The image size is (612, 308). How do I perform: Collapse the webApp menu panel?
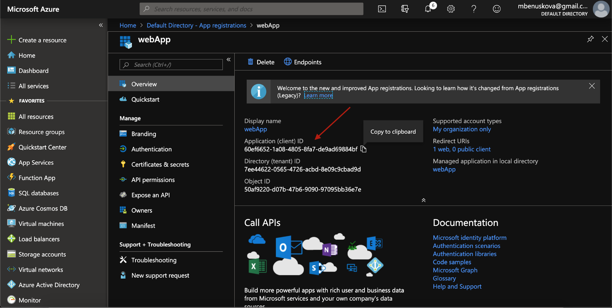click(x=228, y=59)
